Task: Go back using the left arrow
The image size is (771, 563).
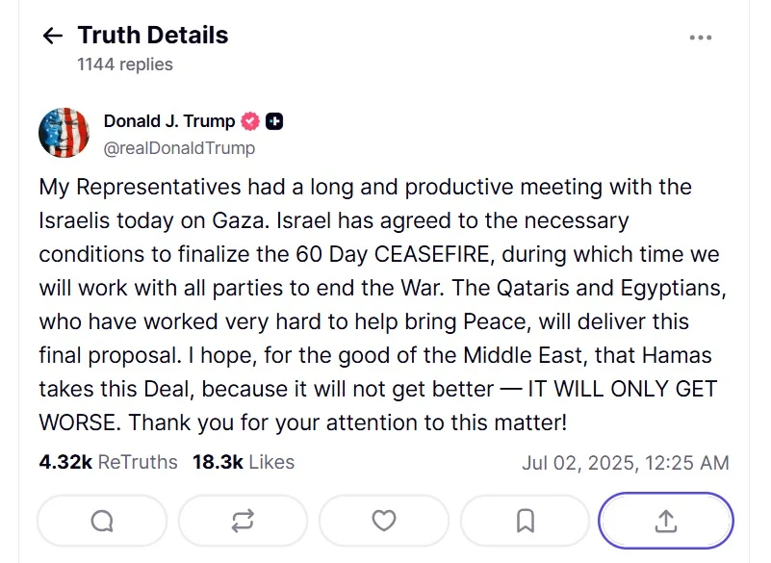Action: point(53,36)
